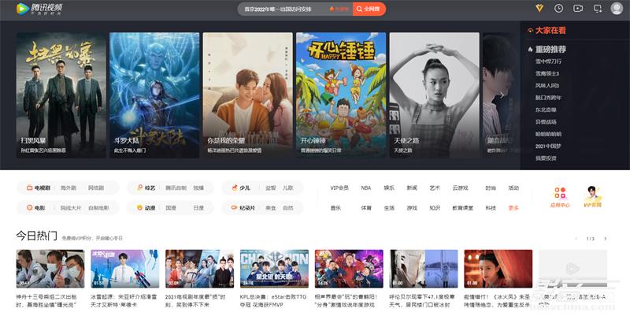Click the microphone icon beside 综艺
630x316 pixels.
coord(140,188)
